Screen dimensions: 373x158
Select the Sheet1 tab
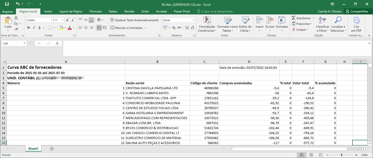33,149
